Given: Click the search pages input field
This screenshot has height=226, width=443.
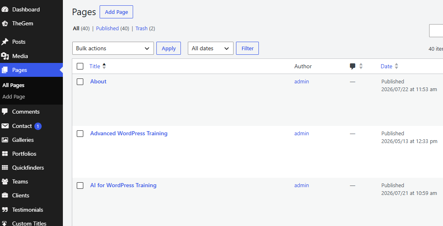Looking at the screenshot, I should coord(436,31).
